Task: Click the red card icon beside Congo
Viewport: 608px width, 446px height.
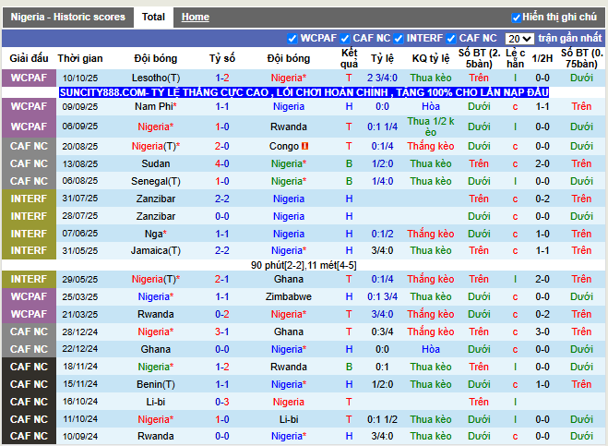Action: pyautogui.click(x=304, y=147)
